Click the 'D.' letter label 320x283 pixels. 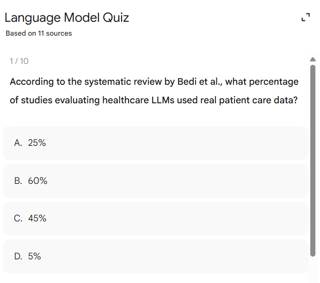(18, 256)
